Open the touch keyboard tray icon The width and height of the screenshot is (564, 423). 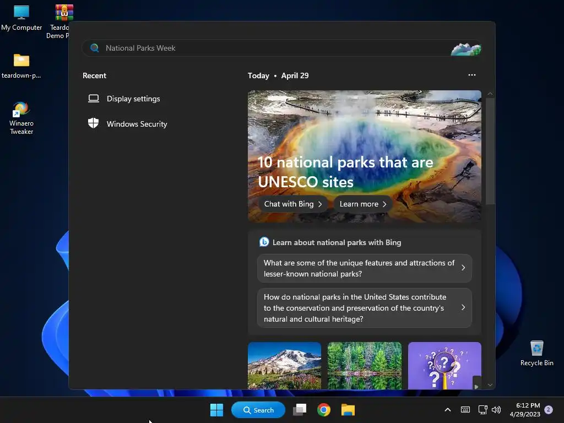click(465, 410)
